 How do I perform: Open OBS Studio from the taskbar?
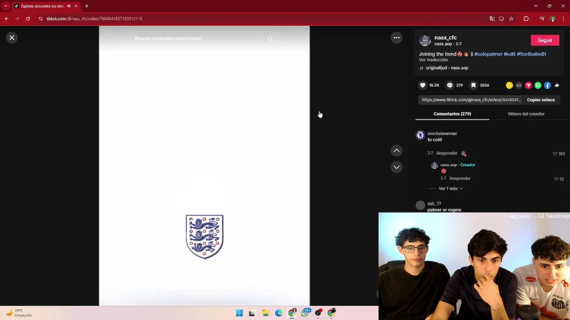[x=318, y=313]
